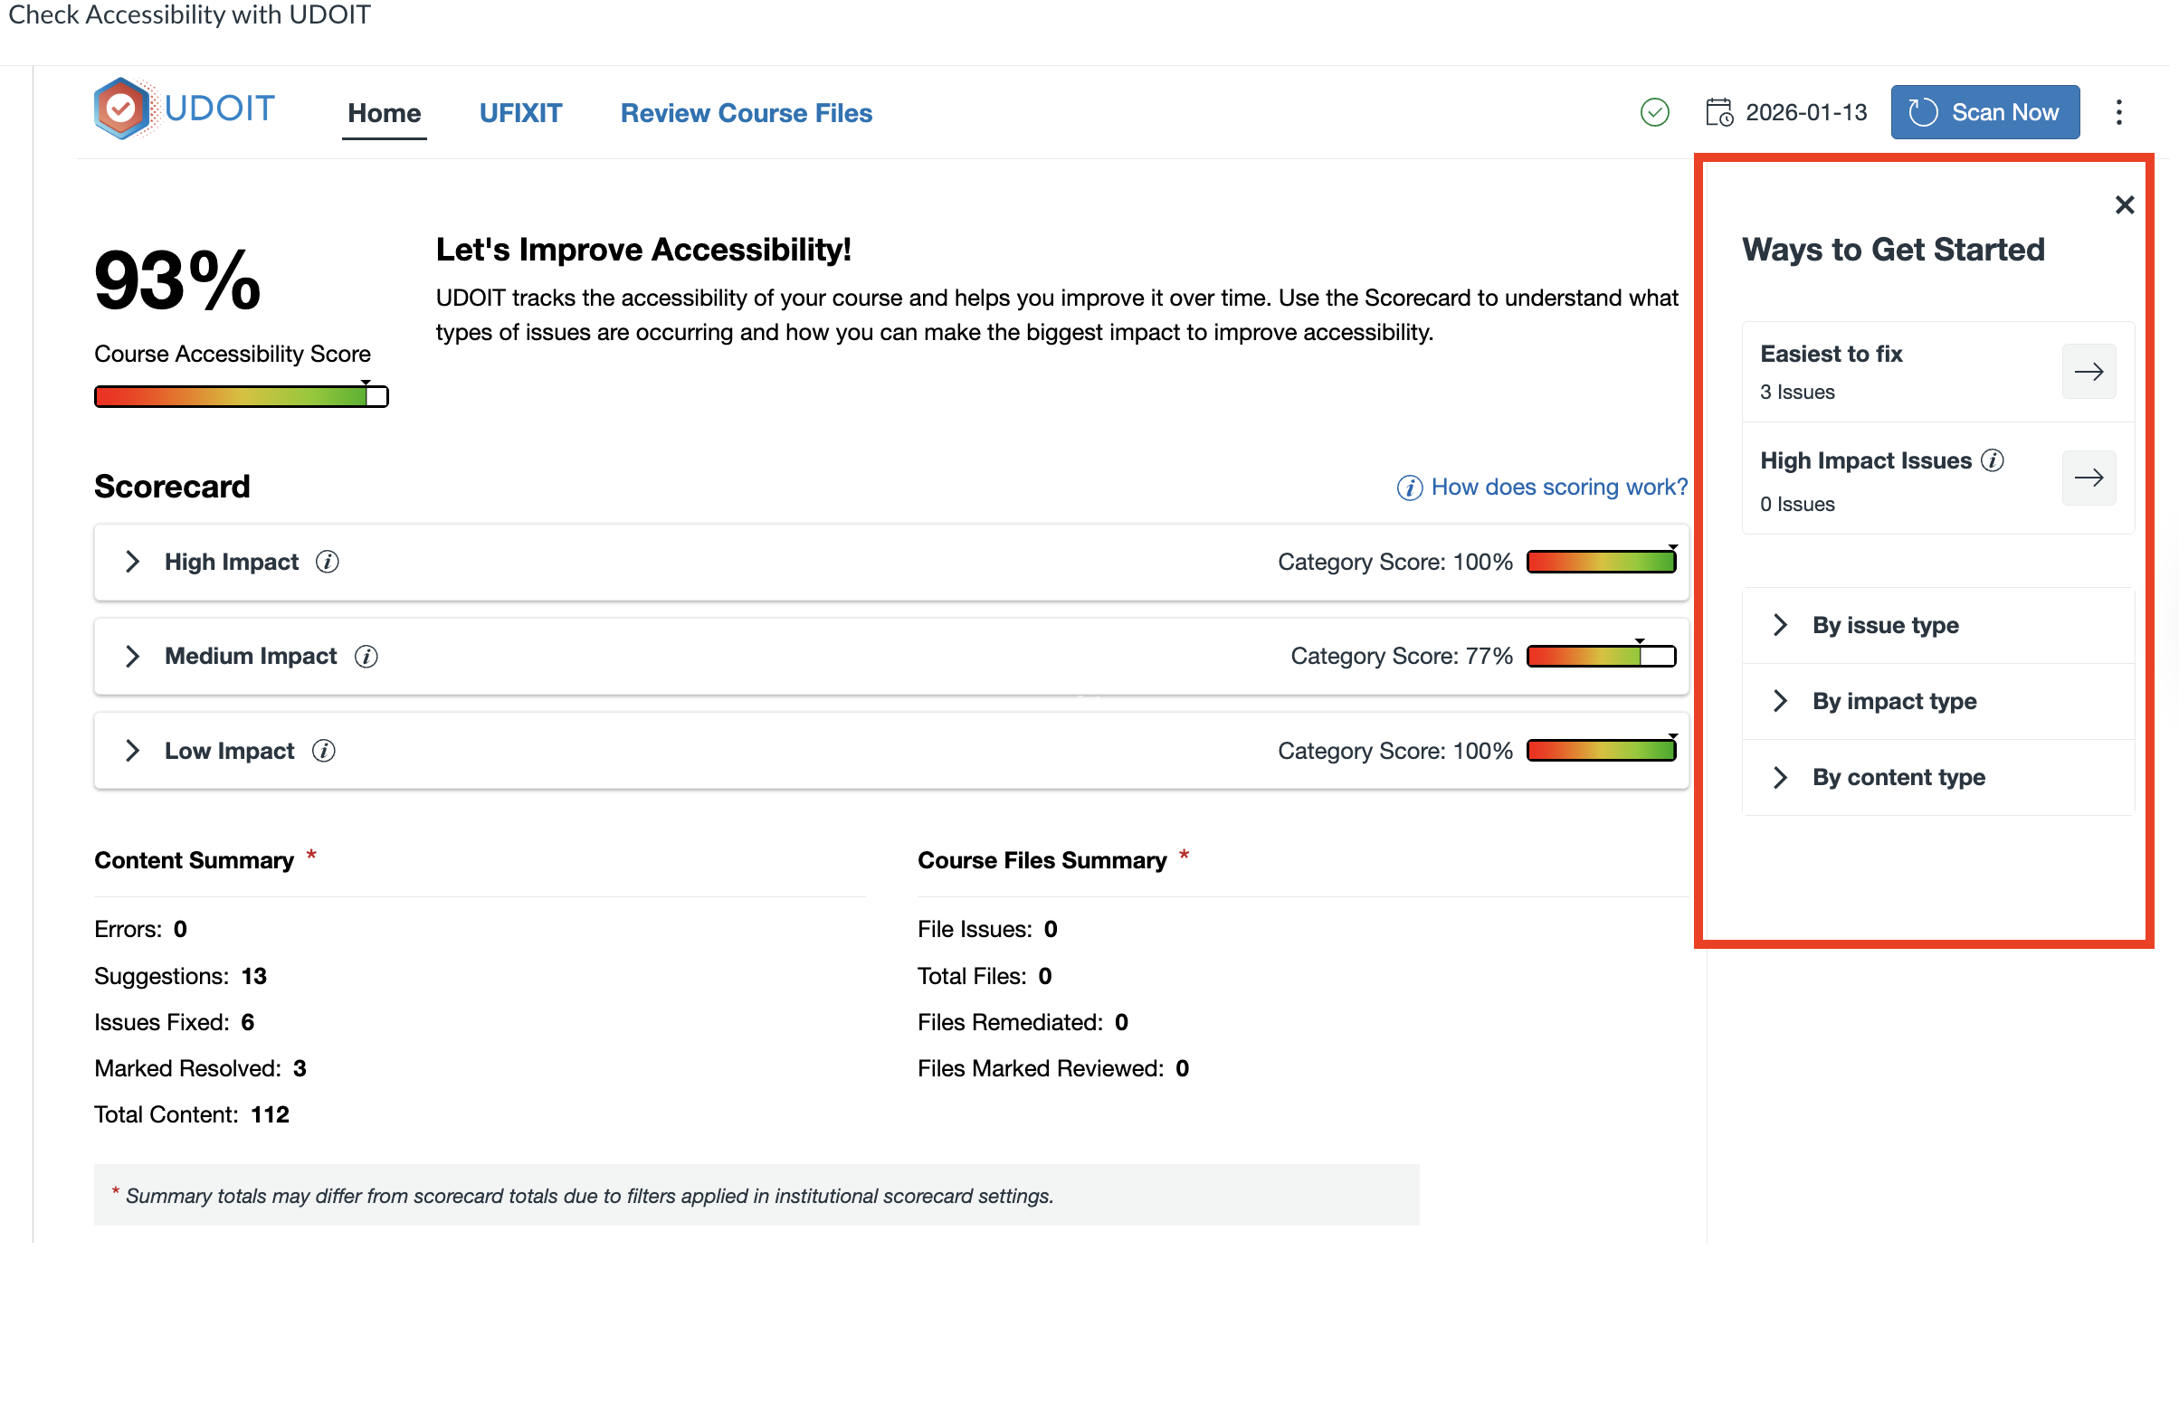Click the summary totals footnote text

point(588,1196)
